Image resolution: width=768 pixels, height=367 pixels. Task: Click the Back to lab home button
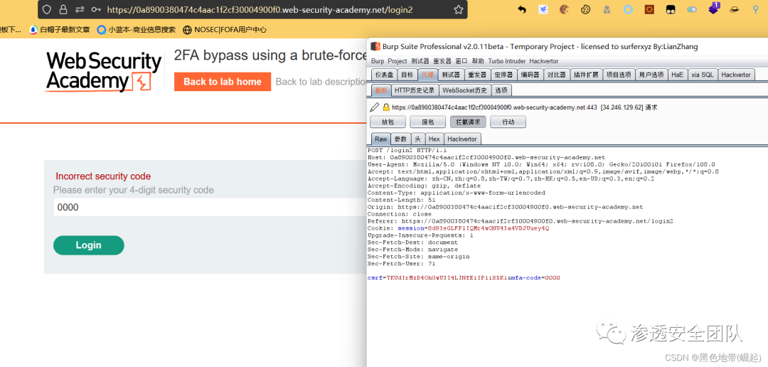tap(223, 82)
